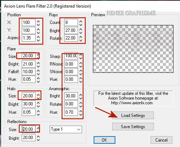Click the Load Settings button

pos(133,115)
